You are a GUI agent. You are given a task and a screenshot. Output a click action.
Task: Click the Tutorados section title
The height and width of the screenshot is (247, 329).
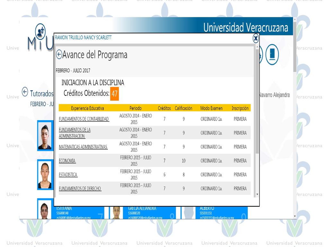(42, 94)
